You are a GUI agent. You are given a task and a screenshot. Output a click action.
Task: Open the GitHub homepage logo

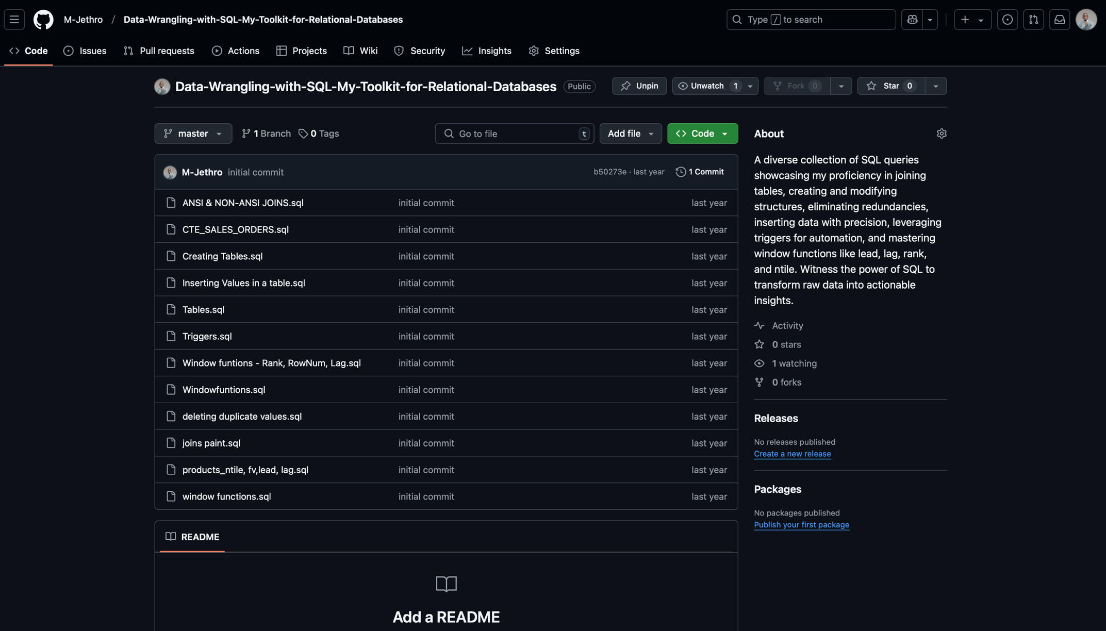(43, 20)
